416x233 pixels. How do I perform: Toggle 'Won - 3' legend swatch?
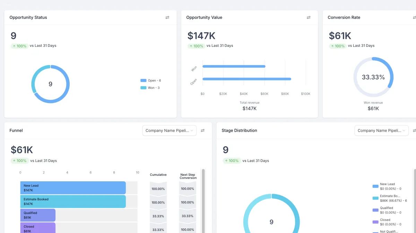[144, 88]
